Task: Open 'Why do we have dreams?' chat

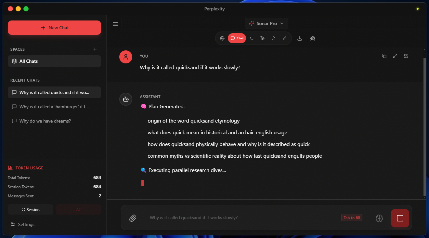Action: tap(54, 121)
